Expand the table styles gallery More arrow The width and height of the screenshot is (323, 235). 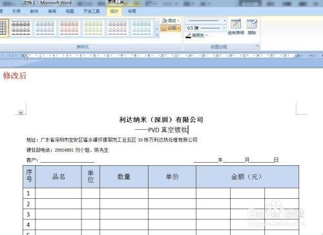(x=157, y=35)
